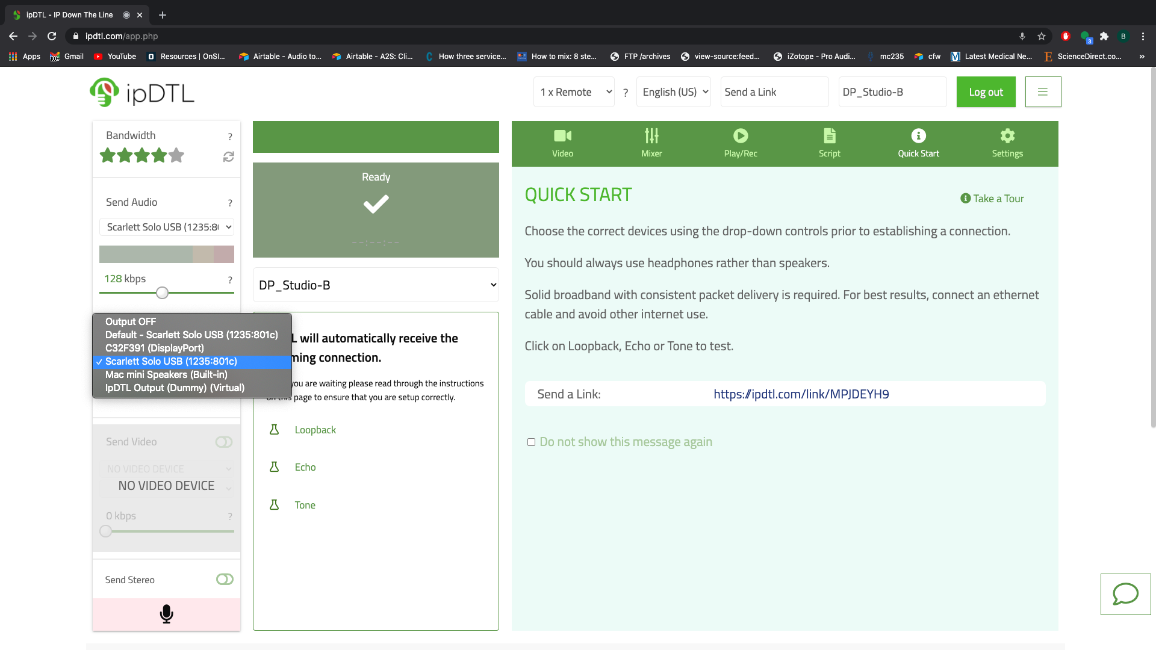Click the fourth bandwidth star

(x=160, y=155)
